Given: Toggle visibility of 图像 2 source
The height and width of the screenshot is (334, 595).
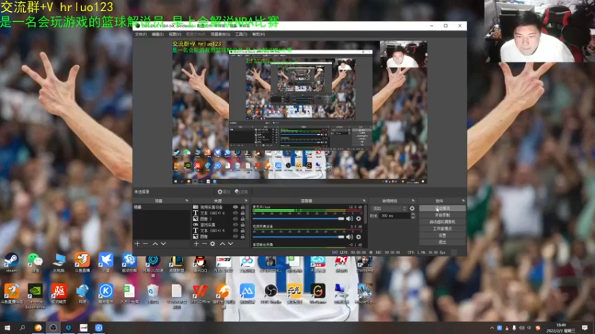Looking at the screenshot, I should 235,219.
